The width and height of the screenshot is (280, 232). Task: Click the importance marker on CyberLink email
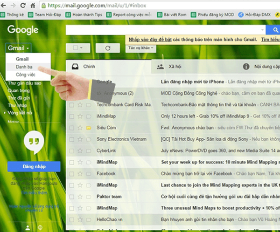tap(89, 151)
